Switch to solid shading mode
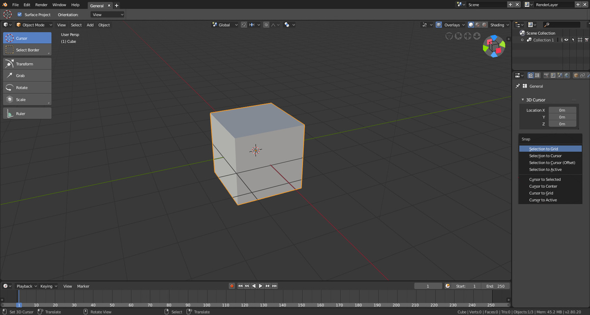 [471, 25]
